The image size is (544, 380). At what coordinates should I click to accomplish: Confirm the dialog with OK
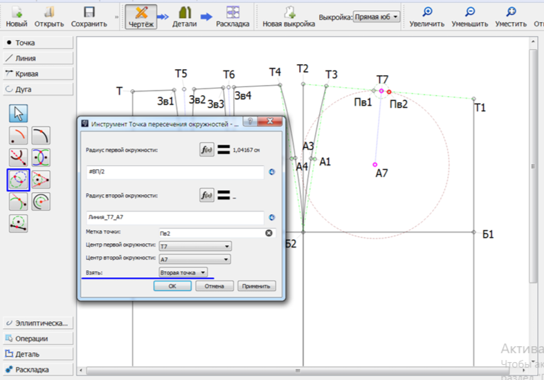click(x=172, y=286)
